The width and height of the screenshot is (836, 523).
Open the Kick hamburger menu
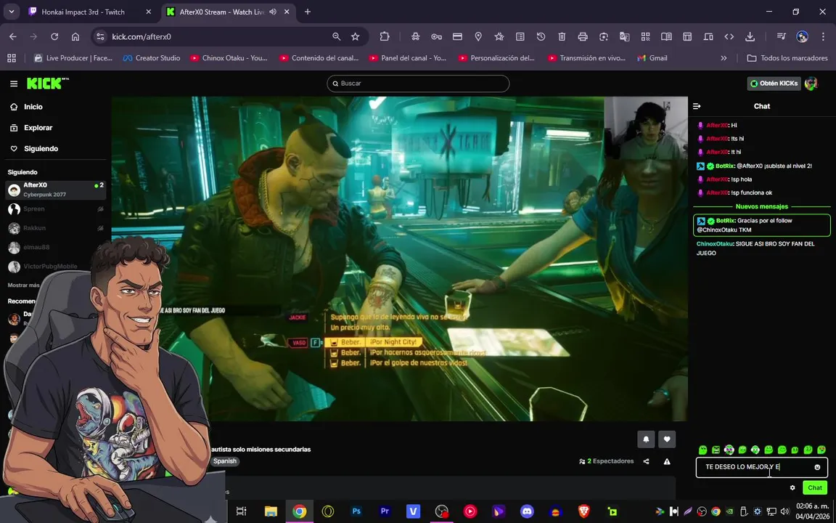(x=14, y=84)
